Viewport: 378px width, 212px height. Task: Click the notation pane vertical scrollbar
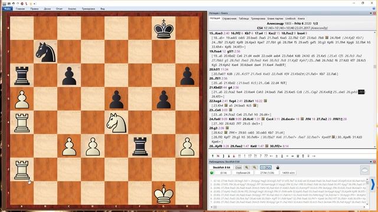click(374, 90)
